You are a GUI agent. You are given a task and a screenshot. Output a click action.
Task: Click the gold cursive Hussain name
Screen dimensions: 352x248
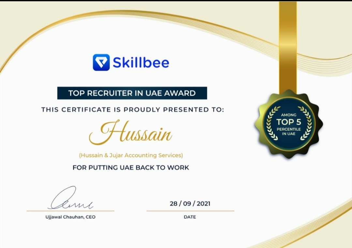130,133
